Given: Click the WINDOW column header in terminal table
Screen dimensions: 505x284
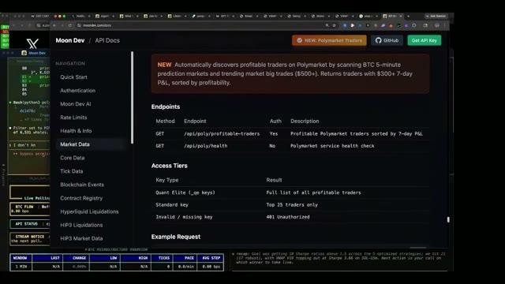Looking at the screenshot, I should [x=21, y=258].
